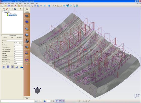The image size is (141, 103).
Task: Click the Stepover input field
Action: pyautogui.click(x=18, y=53)
